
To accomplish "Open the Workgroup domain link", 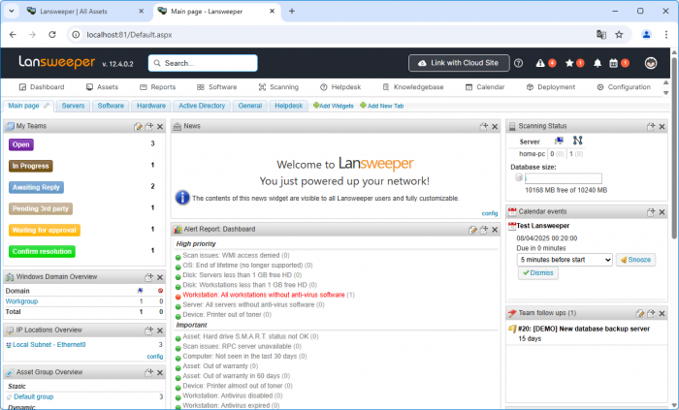I will tap(21, 301).
